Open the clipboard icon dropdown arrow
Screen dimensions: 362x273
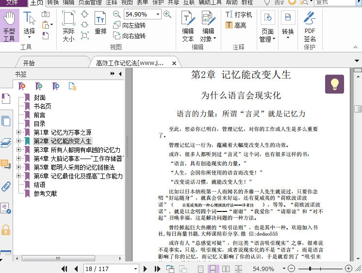tap(51, 24)
